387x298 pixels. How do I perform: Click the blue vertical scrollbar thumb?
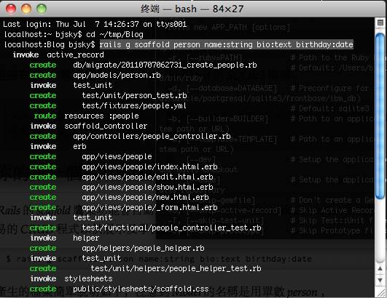pyautogui.click(x=380, y=116)
